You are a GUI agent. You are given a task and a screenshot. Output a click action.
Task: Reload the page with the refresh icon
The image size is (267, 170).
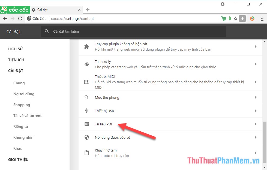[x=20, y=18]
